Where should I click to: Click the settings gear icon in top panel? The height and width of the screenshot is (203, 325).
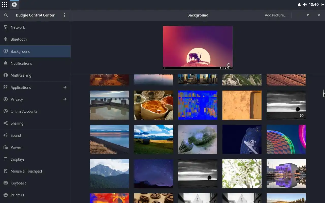coord(14,5)
